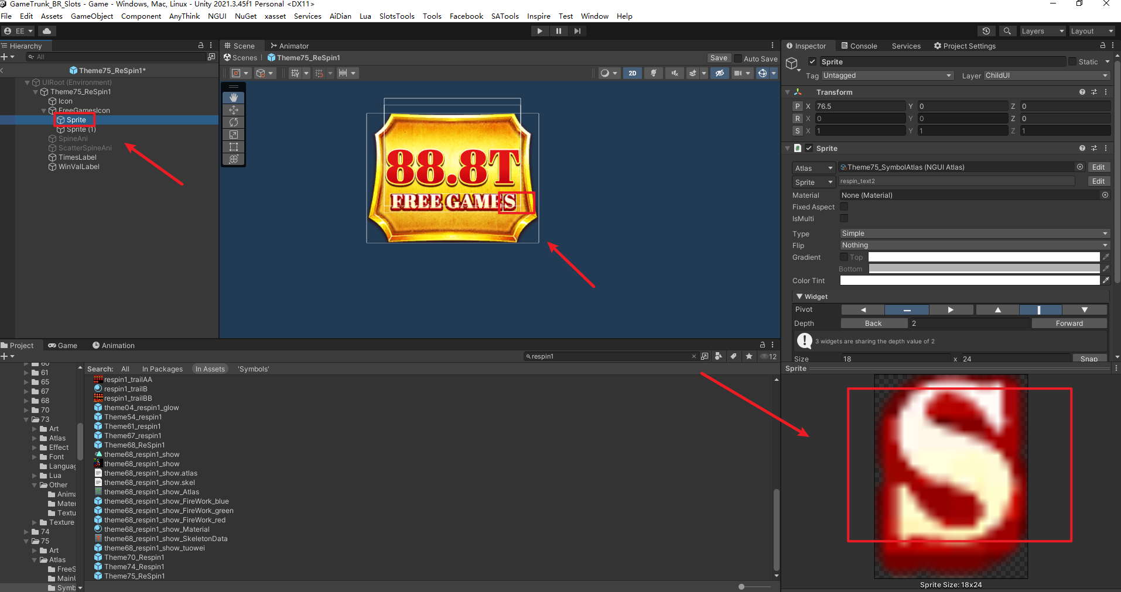Lock the Inspector panel

1103,46
